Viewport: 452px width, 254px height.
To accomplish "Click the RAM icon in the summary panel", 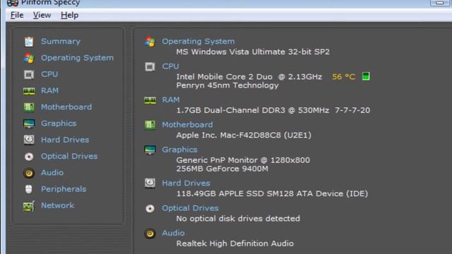I will (150, 100).
